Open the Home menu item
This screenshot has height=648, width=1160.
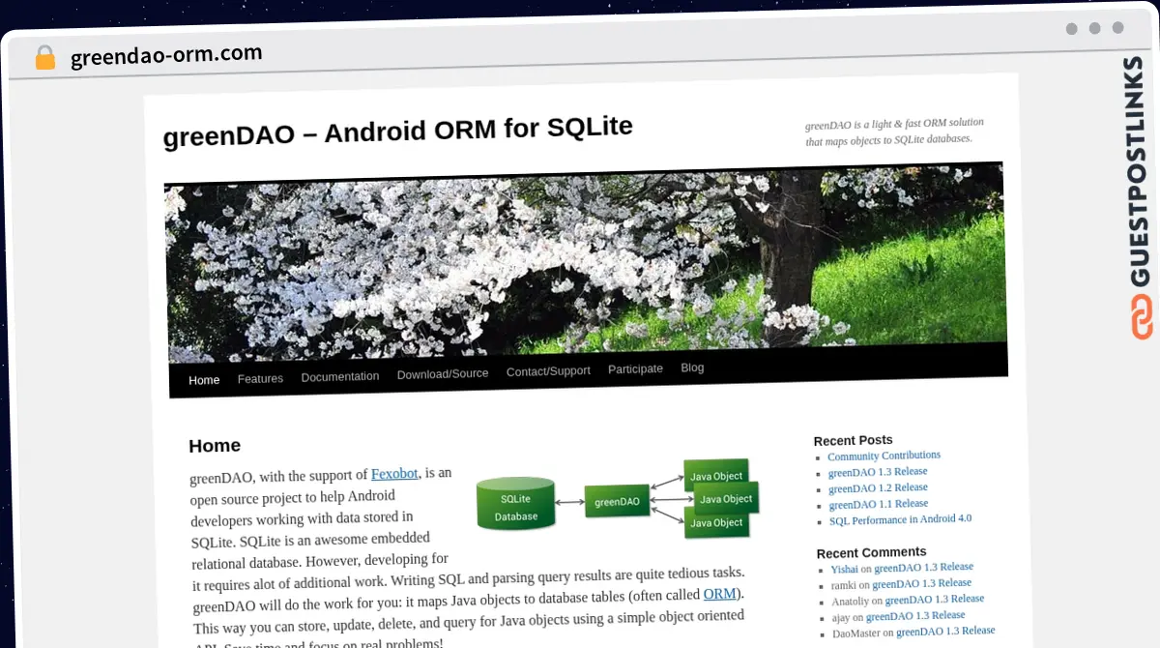204,380
